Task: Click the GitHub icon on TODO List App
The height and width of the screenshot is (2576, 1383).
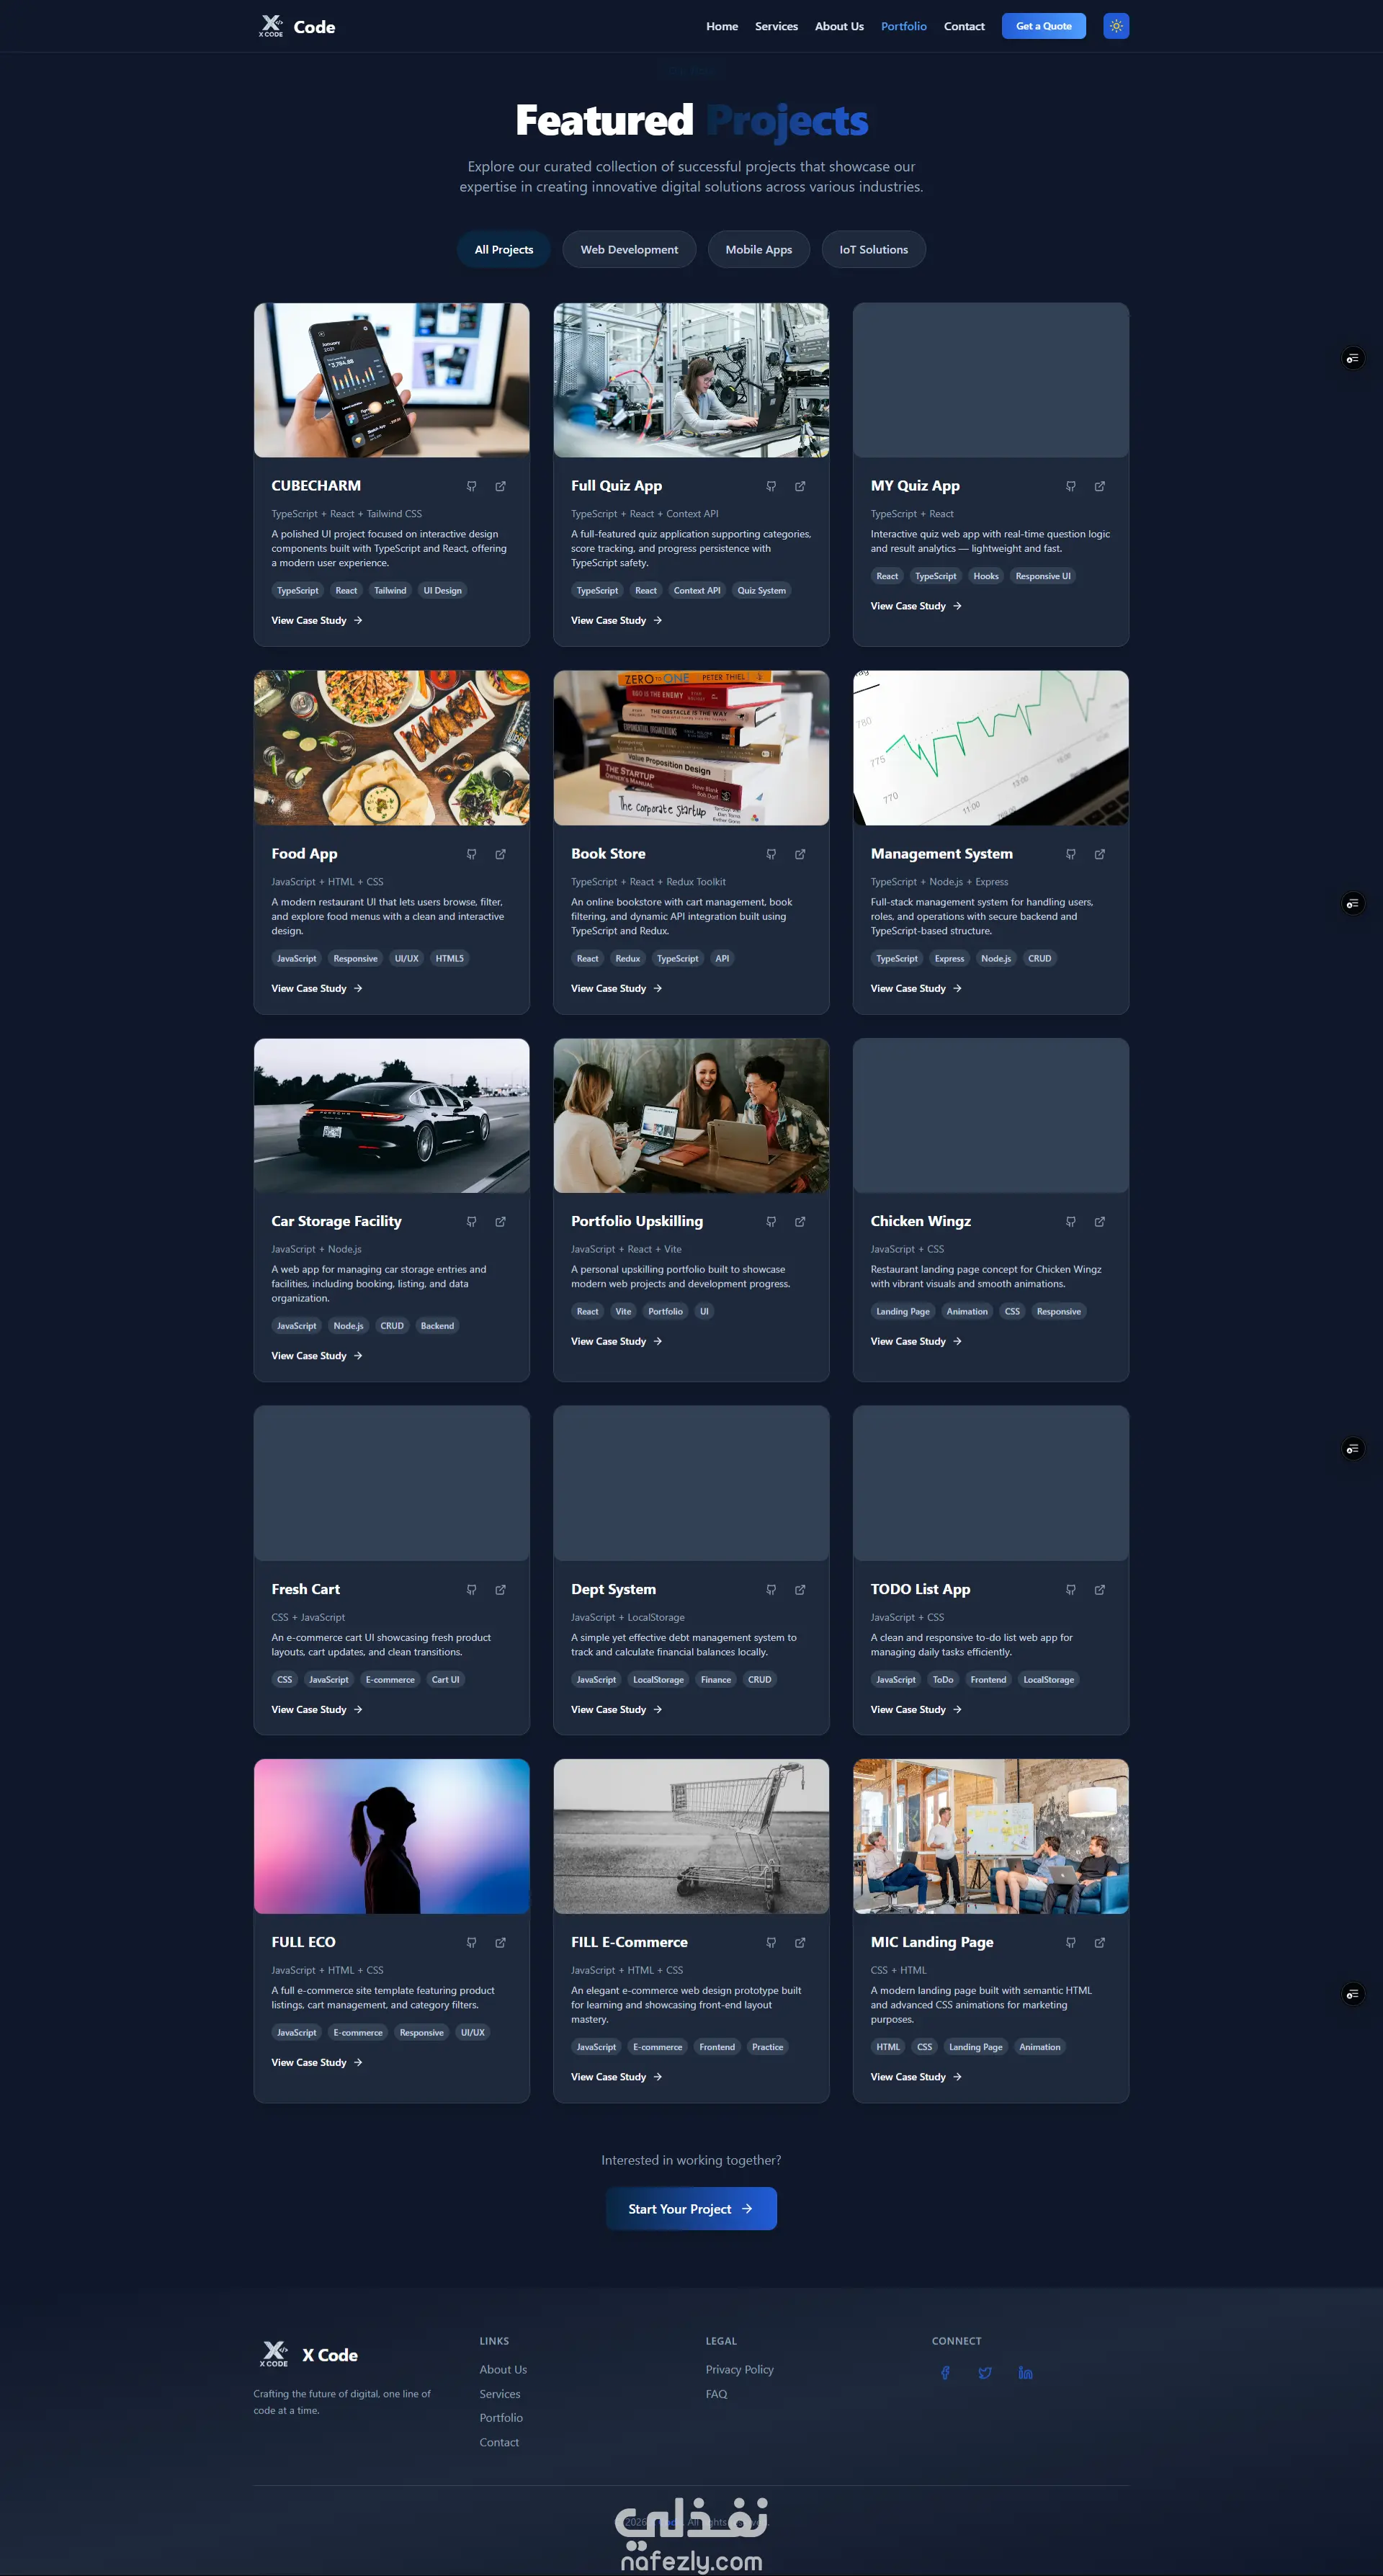Action: [1070, 1590]
